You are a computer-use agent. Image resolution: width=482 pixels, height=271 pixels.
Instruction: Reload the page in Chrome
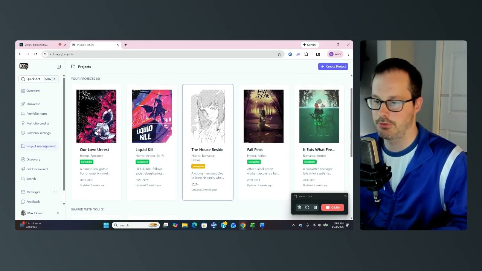point(36,54)
